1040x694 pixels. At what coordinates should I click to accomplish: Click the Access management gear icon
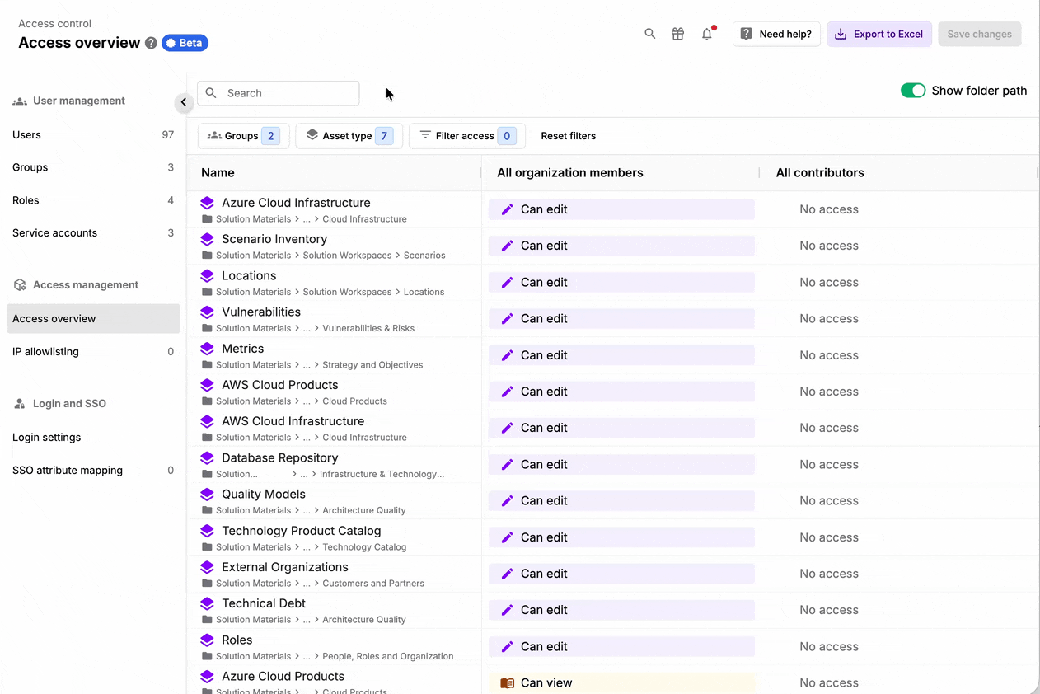click(x=18, y=284)
